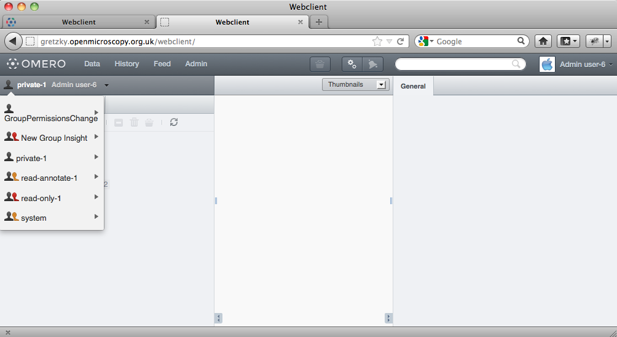
Task: Expand private-1 submenu arrow
Action: (x=96, y=157)
